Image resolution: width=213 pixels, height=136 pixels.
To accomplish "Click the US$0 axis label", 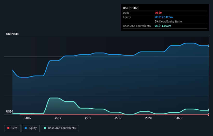I will click(x=10, y=111).
